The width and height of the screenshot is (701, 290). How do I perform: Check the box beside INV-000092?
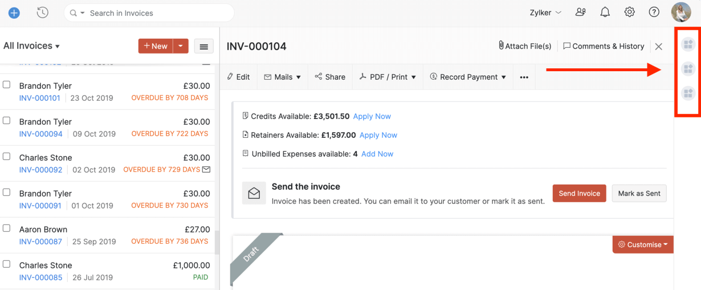coord(7,157)
